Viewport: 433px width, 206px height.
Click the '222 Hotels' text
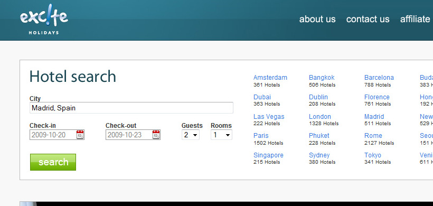pyautogui.click(x=267, y=124)
